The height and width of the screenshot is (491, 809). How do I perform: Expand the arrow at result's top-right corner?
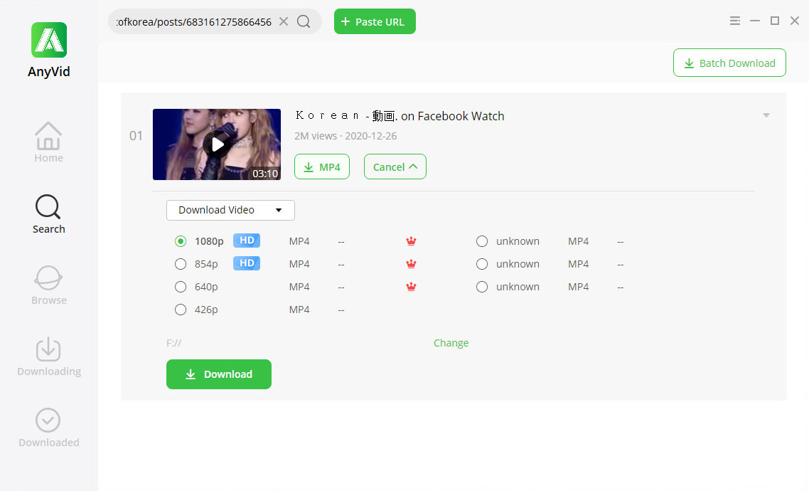(766, 115)
